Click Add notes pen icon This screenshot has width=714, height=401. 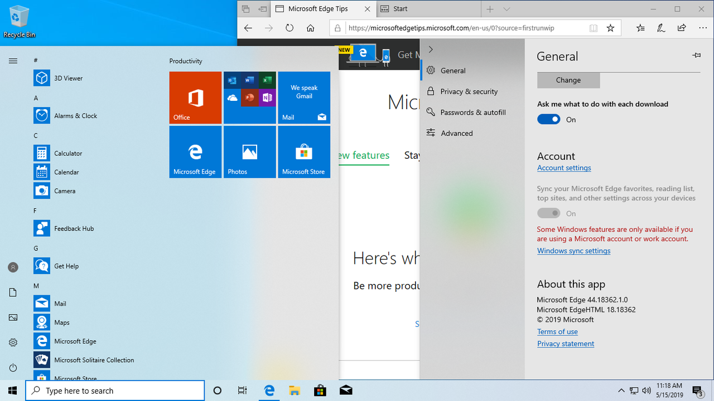661,28
